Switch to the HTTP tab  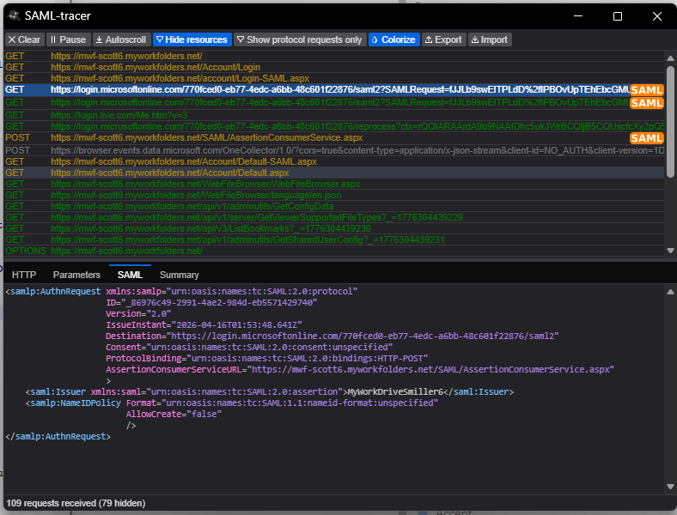coord(24,275)
